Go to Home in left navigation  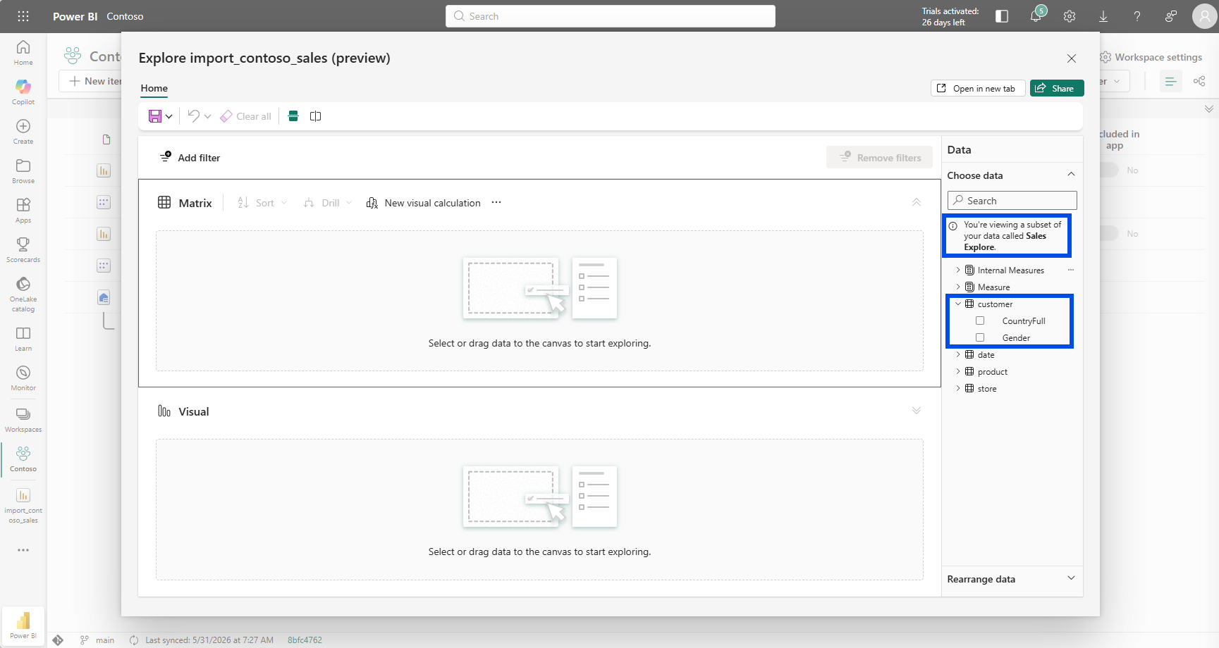[23, 53]
